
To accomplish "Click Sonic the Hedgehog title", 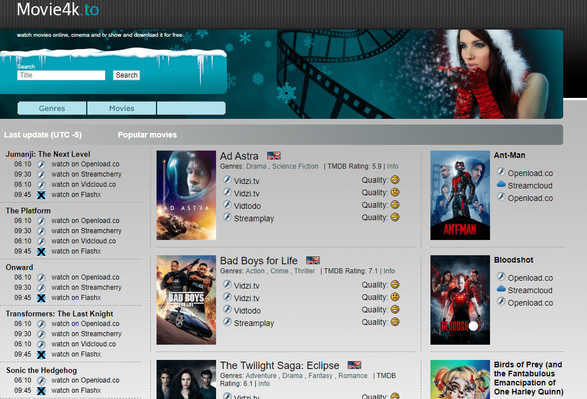I will (41, 371).
